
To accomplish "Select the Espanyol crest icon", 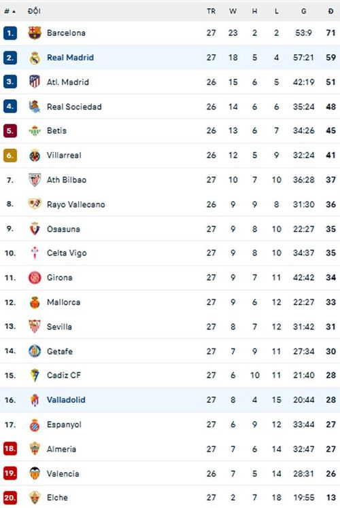I will point(35,424).
